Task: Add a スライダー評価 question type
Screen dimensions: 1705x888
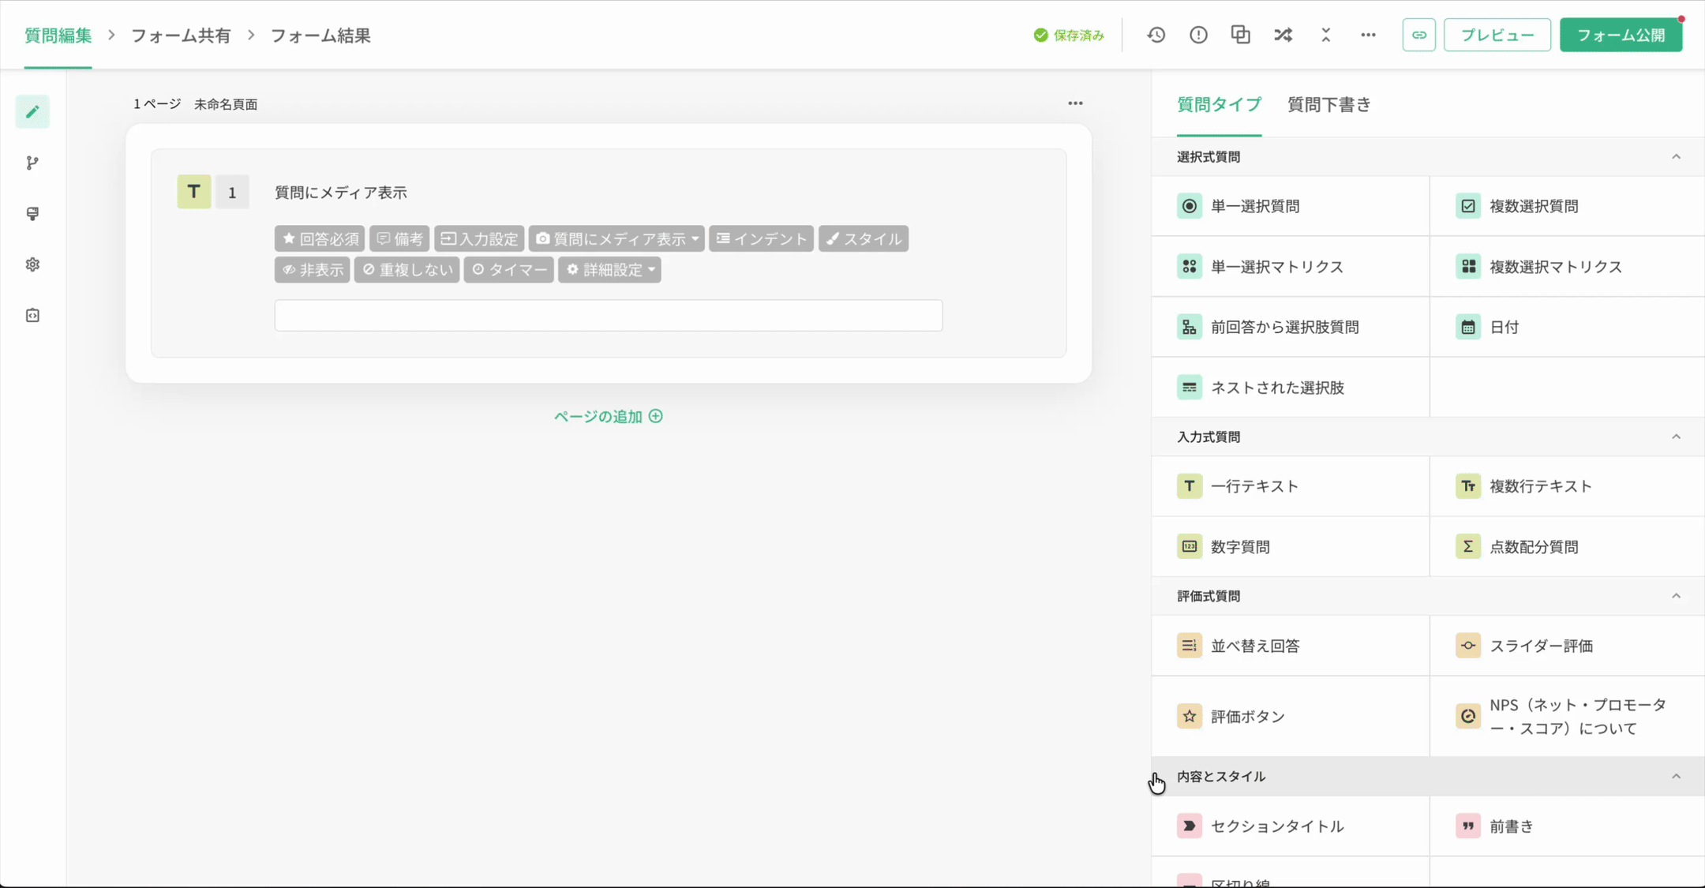Action: (x=1568, y=646)
